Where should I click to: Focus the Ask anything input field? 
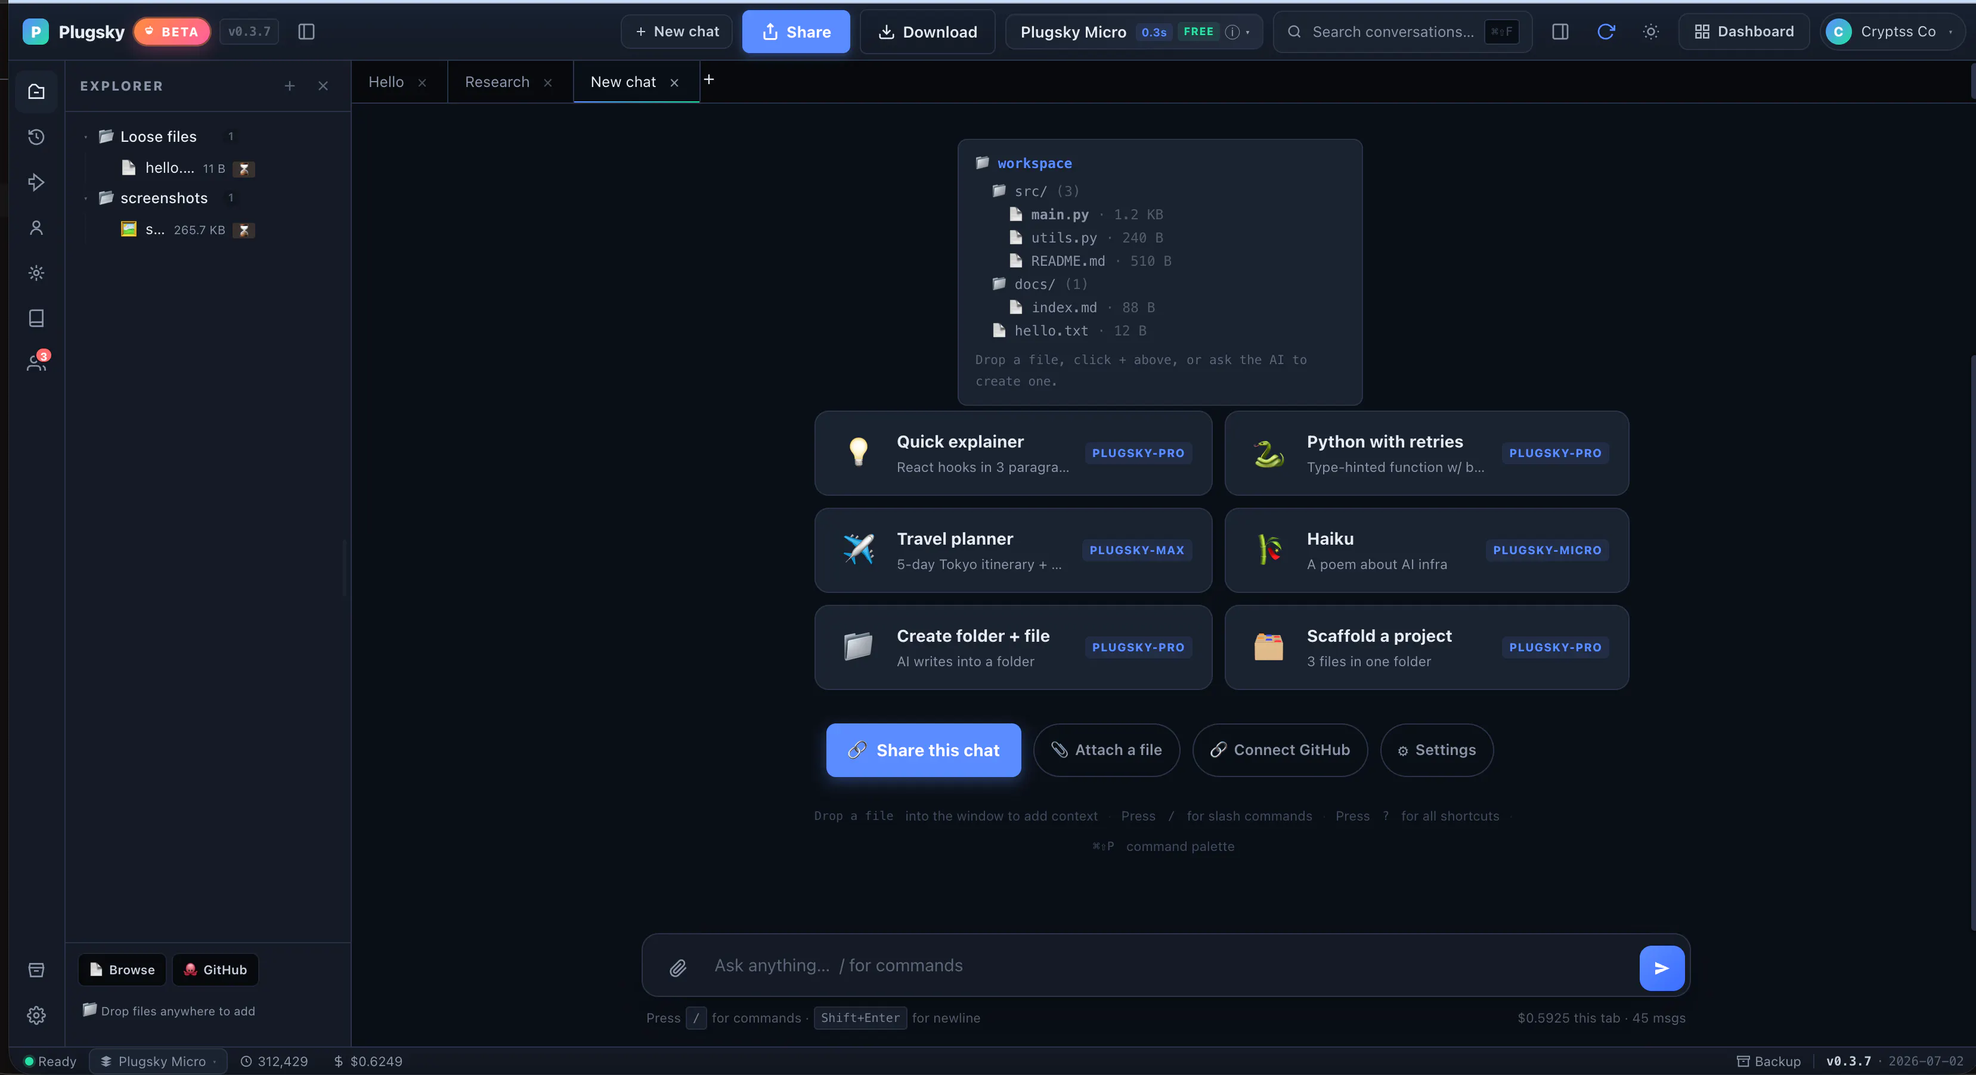coord(1166,965)
